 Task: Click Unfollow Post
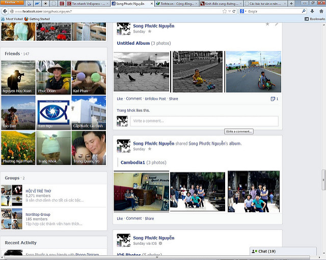click(x=155, y=99)
